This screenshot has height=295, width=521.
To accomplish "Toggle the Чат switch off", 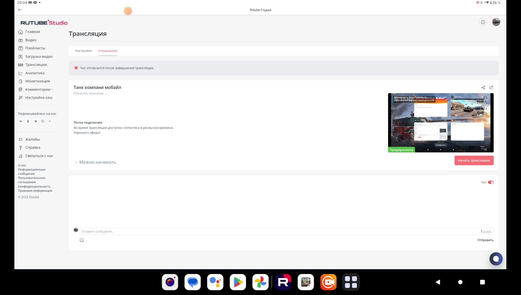I will tap(491, 182).
